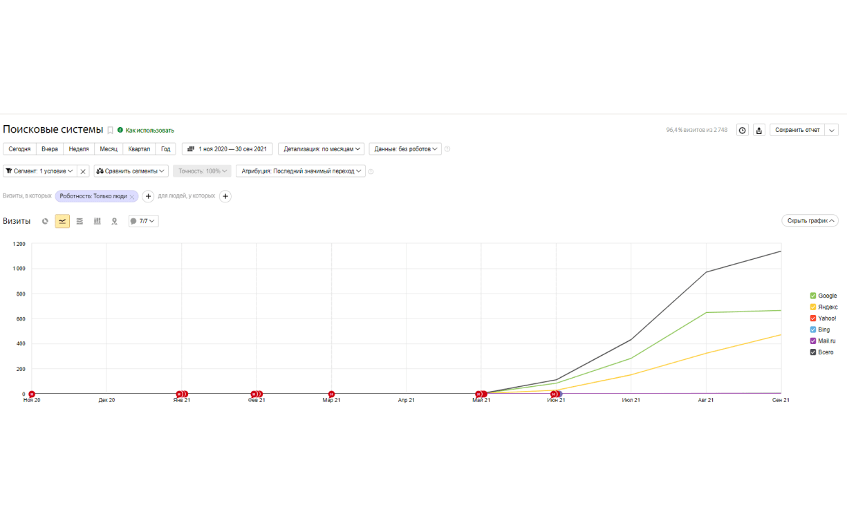The image size is (847, 525).
Task: Switch to the bar chart view
Action: (97, 221)
